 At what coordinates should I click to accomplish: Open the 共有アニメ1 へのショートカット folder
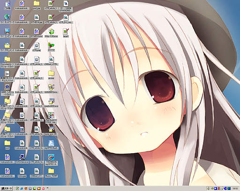tap(7, 104)
